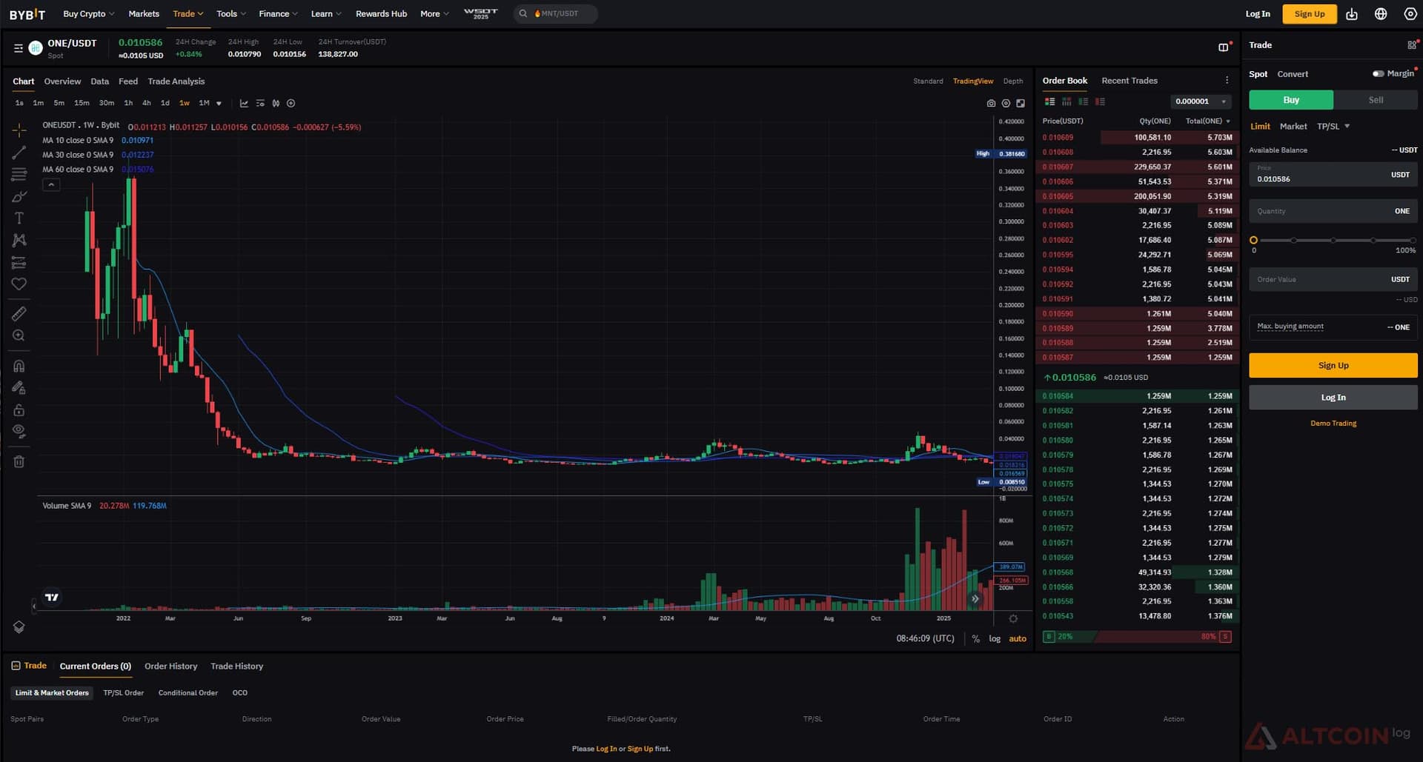Switch to the Order History tab
1423x762 pixels.
tap(170, 666)
